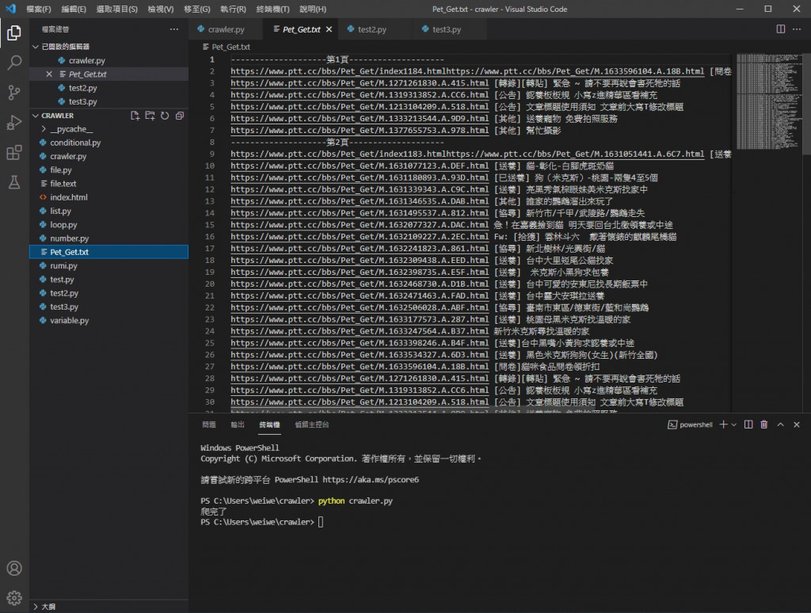Focus the terminal prompt input
The image size is (811, 613).
(321, 522)
